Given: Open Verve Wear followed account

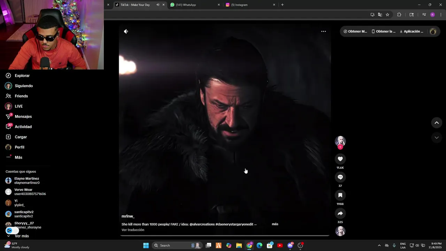Looking at the screenshot, I should coord(26,192).
